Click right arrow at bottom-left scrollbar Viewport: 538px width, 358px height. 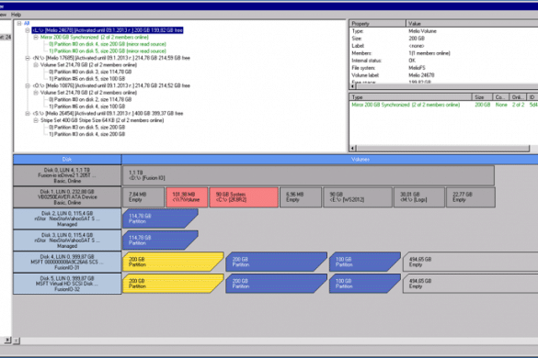(x=7, y=341)
